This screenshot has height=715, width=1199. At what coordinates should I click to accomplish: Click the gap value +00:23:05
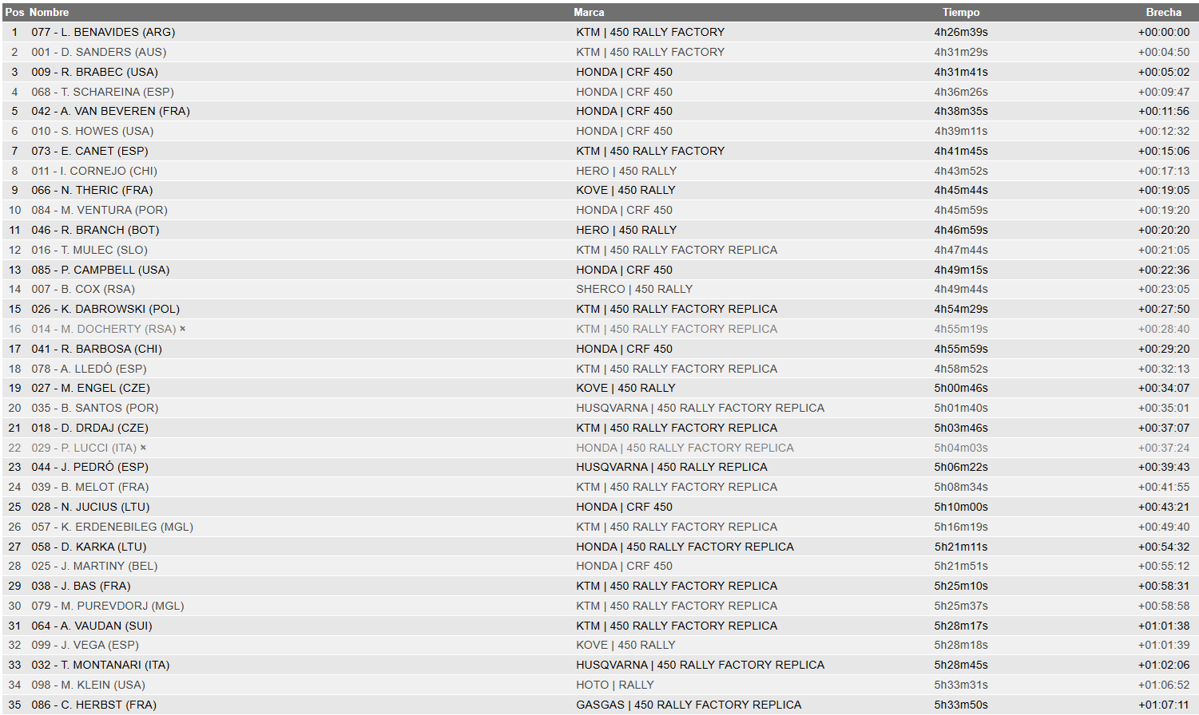tap(1164, 289)
